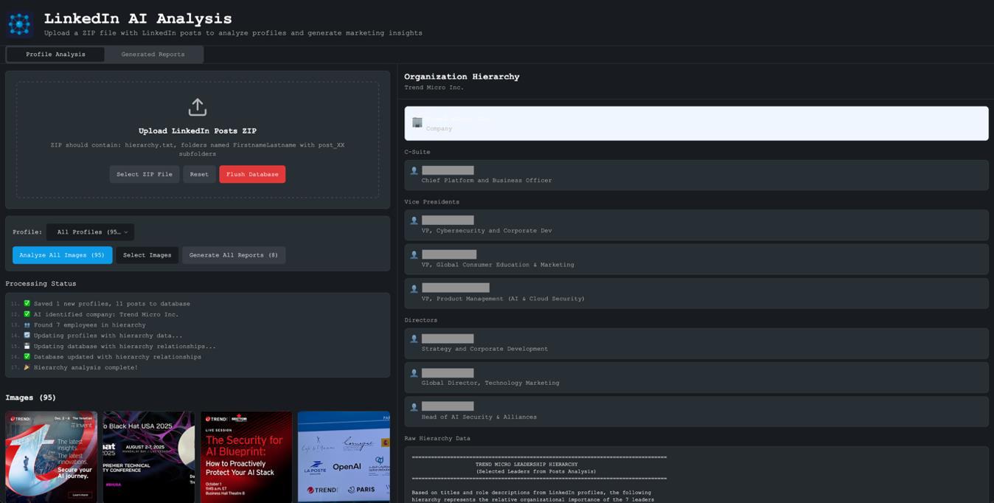994x503 pixels.
Task: Click person icon beside Chief Platform and Business Officer
Action: point(414,170)
